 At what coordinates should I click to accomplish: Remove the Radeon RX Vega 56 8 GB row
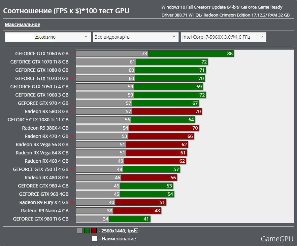(71, 145)
